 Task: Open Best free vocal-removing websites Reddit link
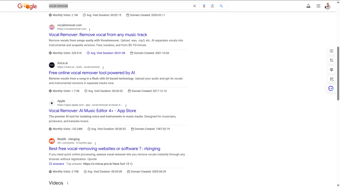(104, 149)
